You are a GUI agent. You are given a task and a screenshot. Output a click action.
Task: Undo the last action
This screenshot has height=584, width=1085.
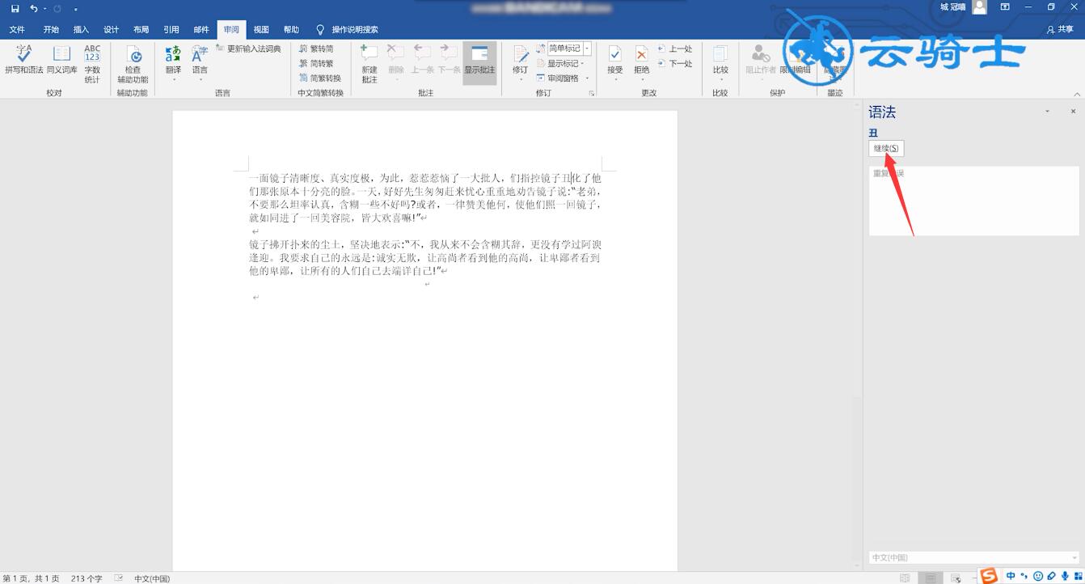[34, 8]
